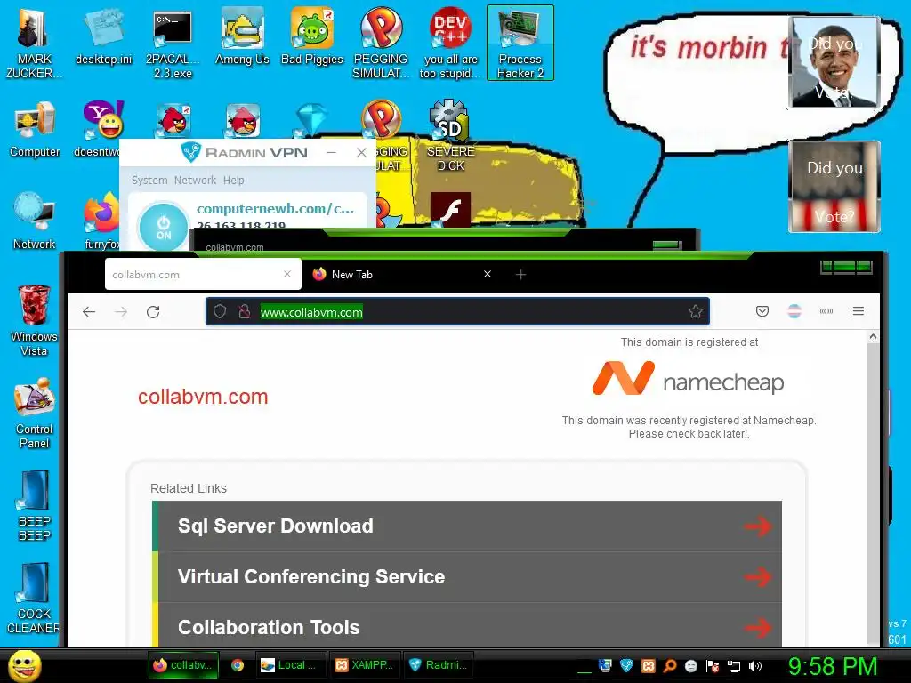Viewport: 911px width, 683px height.
Task: Reload the collabvm.com page
Action: (x=153, y=312)
